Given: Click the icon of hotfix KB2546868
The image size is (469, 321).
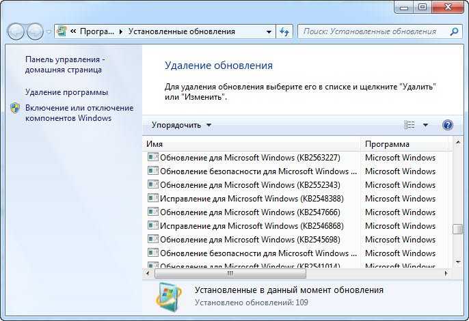Looking at the screenshot, I should coord(153,225).
